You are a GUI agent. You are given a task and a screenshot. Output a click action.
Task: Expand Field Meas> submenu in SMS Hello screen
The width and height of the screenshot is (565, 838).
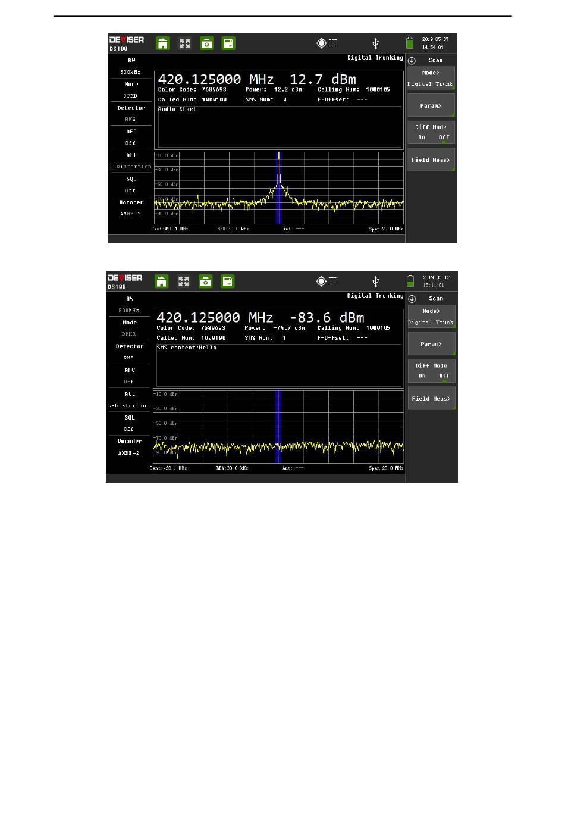coord(431,399)
